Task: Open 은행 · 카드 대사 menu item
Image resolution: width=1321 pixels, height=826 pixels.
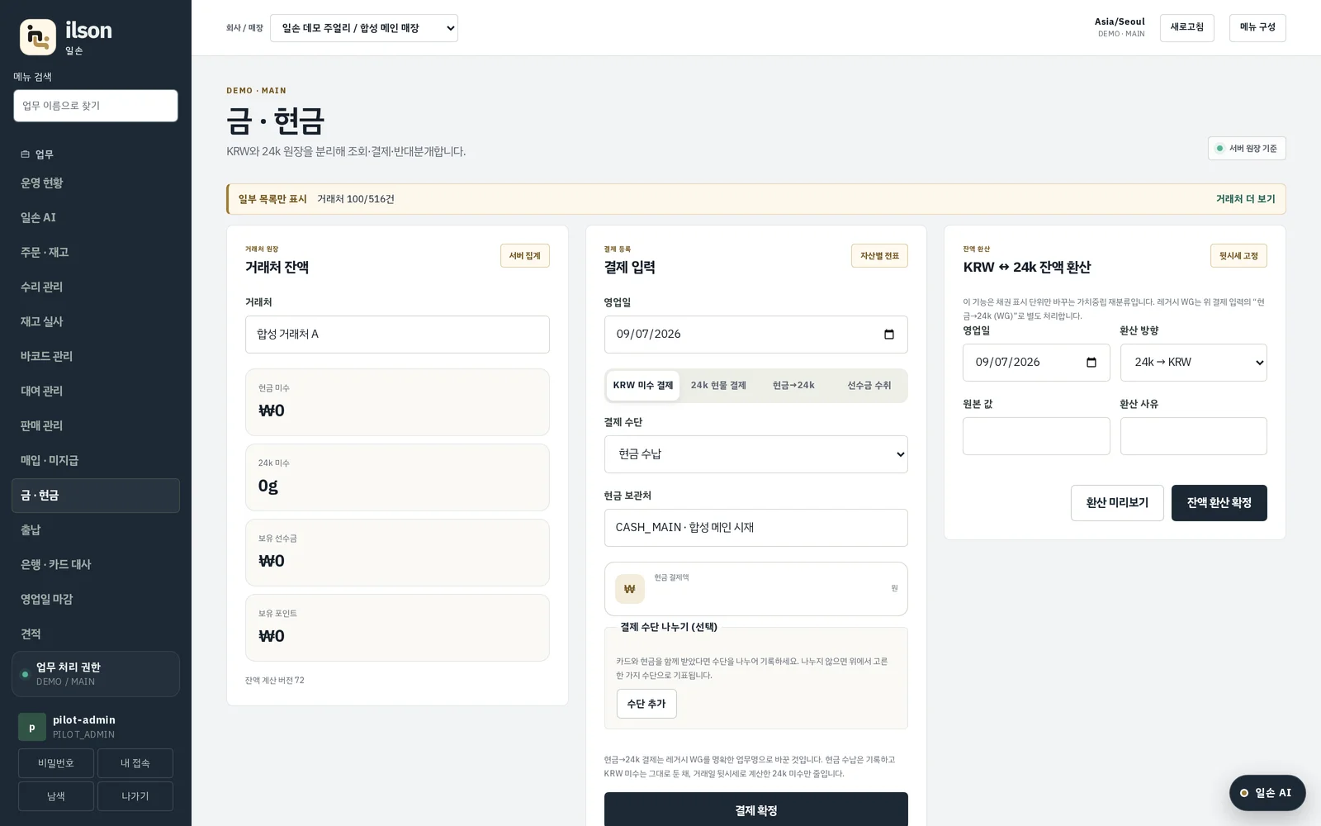Action: 96,565
